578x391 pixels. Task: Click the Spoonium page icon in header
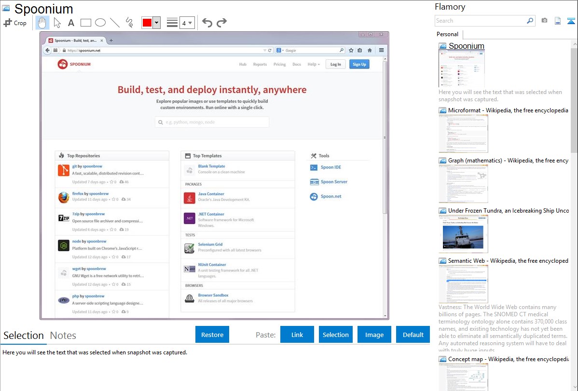point(6,8)
